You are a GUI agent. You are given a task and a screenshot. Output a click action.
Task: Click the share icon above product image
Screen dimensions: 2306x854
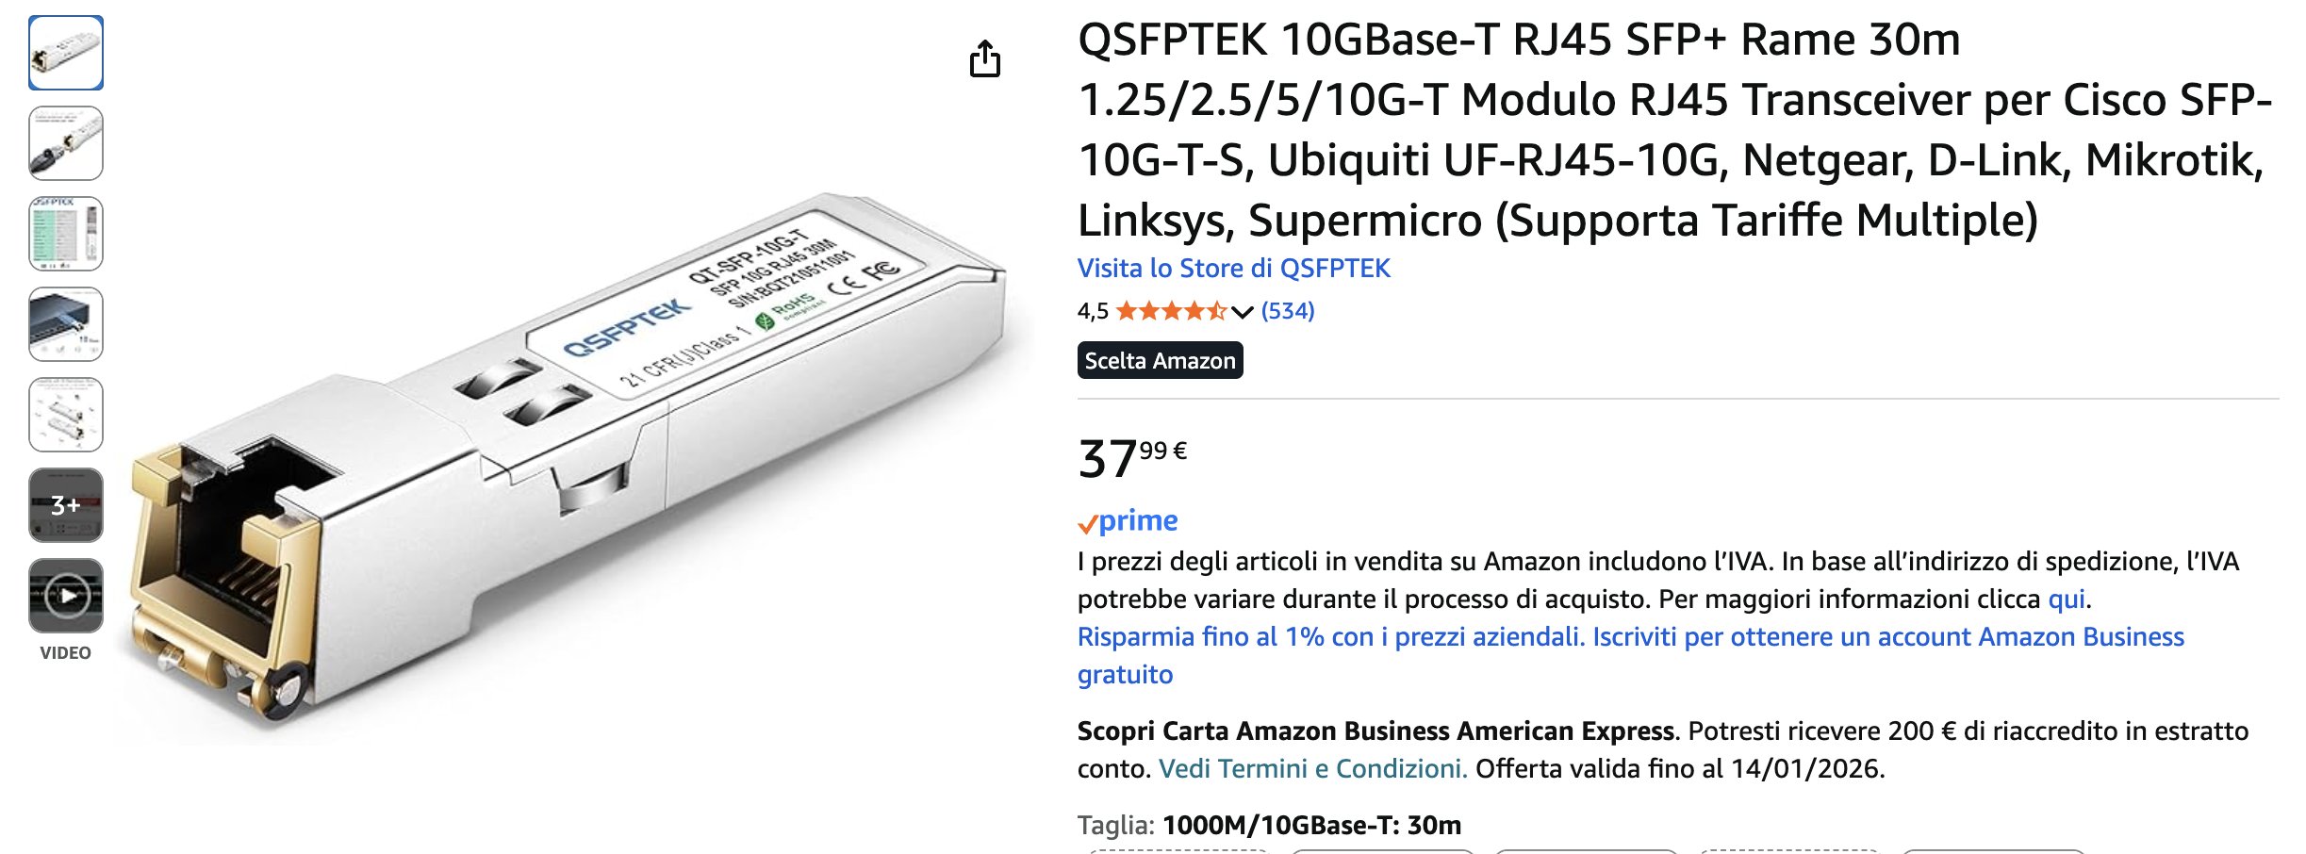pos(985,58)
